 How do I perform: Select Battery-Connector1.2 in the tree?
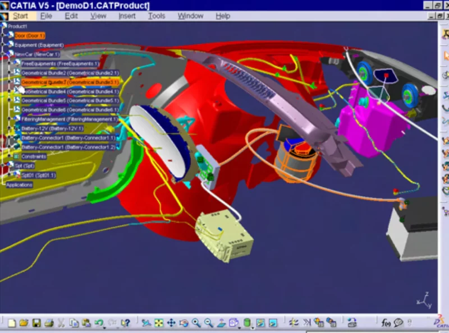pyautogui.click(x=68, y=147)
